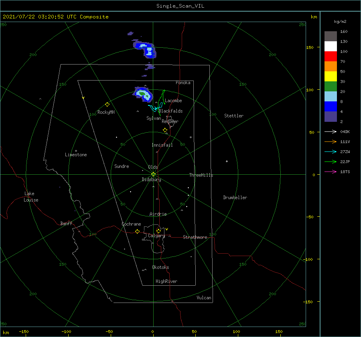Click the Olds town label
This screenshot has height=337, width=361.
tap(153, 167)
